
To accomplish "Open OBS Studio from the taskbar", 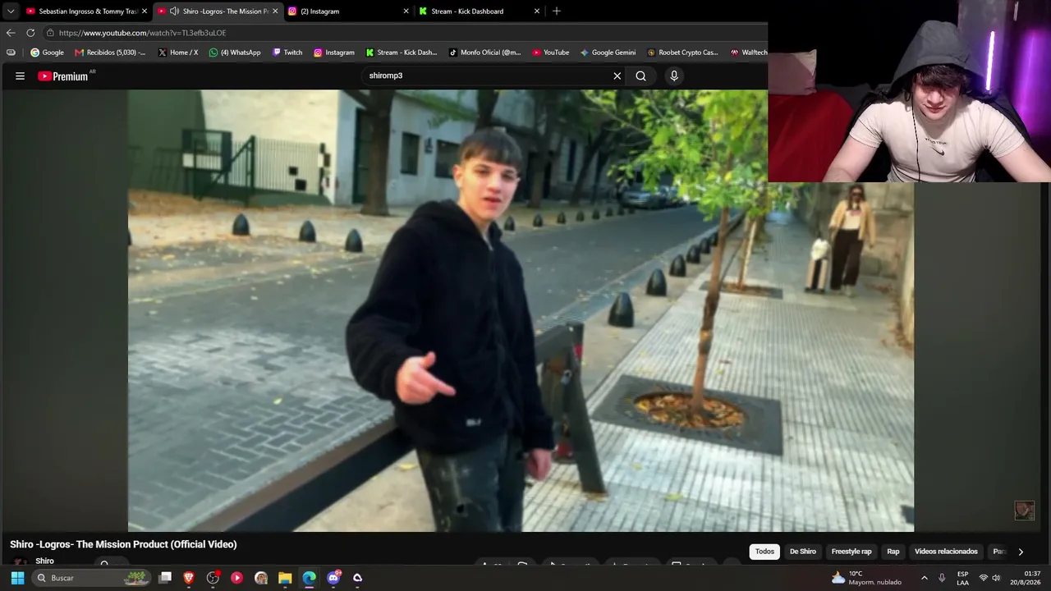I will (213, 578).
